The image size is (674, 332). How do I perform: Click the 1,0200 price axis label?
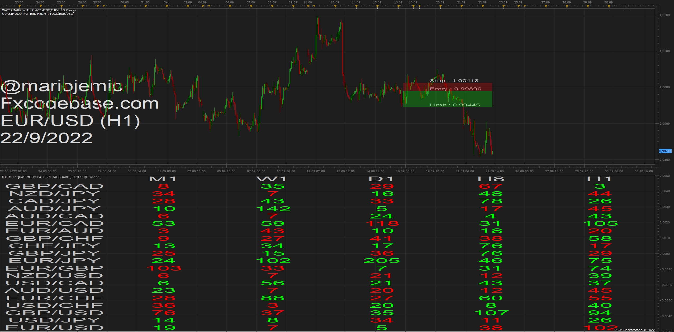point(664,15)
